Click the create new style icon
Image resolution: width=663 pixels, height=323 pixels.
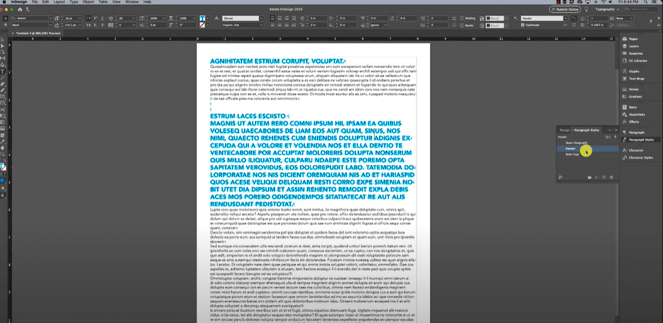tap(604, 178)
